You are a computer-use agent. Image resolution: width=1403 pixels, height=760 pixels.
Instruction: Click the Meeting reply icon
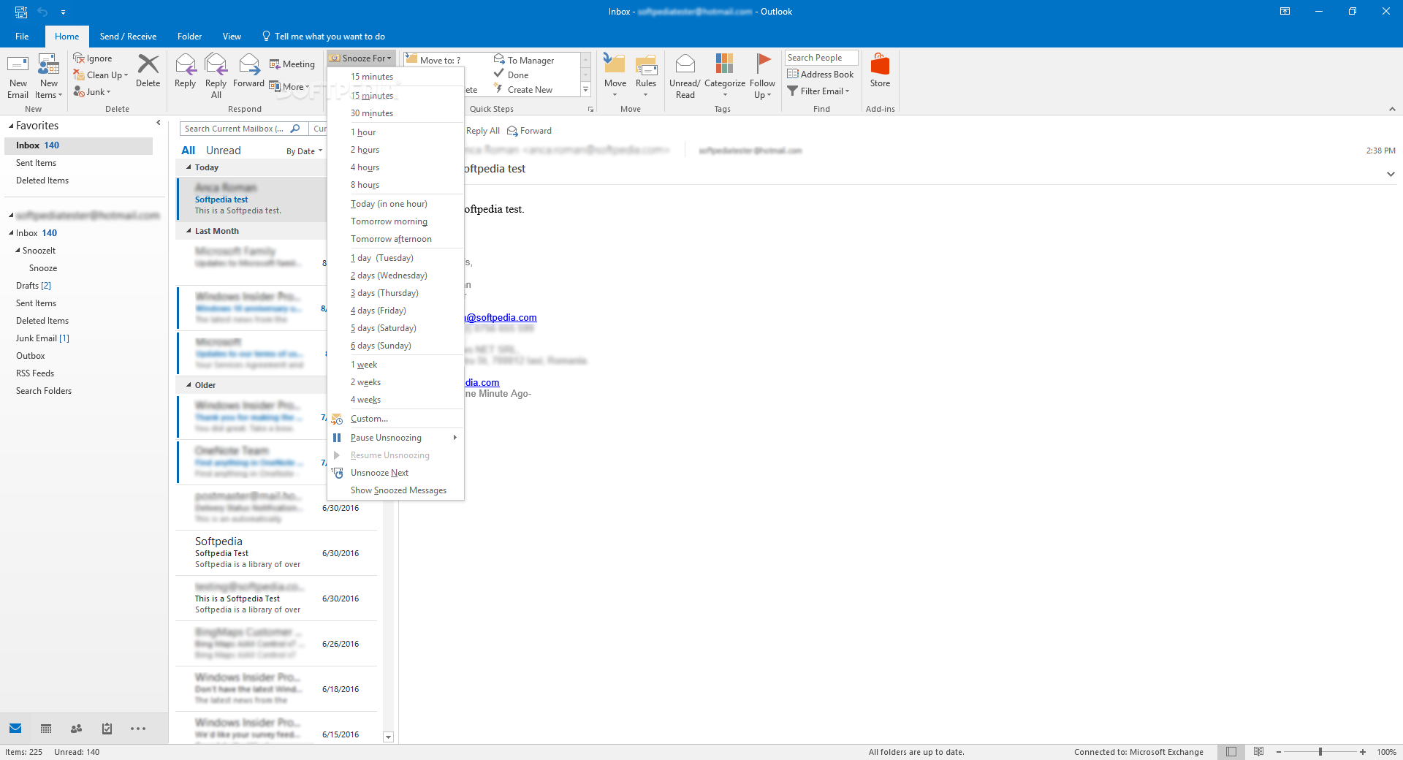click(275, 64)
